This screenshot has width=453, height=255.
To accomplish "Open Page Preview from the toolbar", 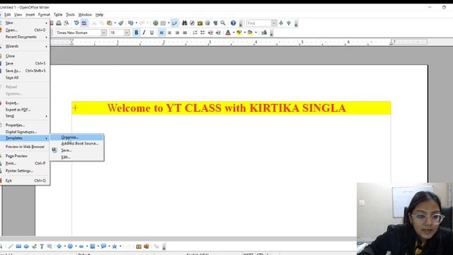I will coord(67,23).
